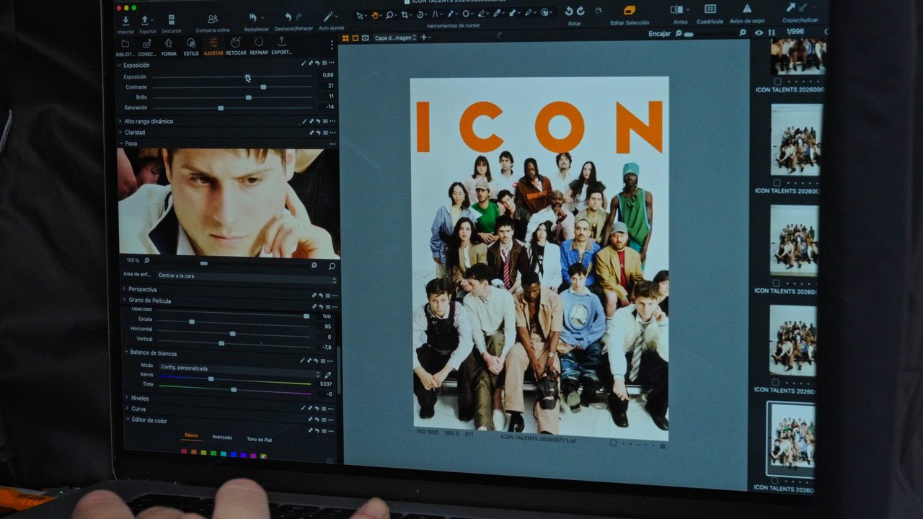
Task: Toggle the Antes before/after view
Action: 677,9
